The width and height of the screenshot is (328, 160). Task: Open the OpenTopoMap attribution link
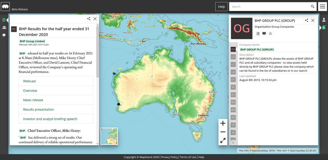(x=298, y=150)
